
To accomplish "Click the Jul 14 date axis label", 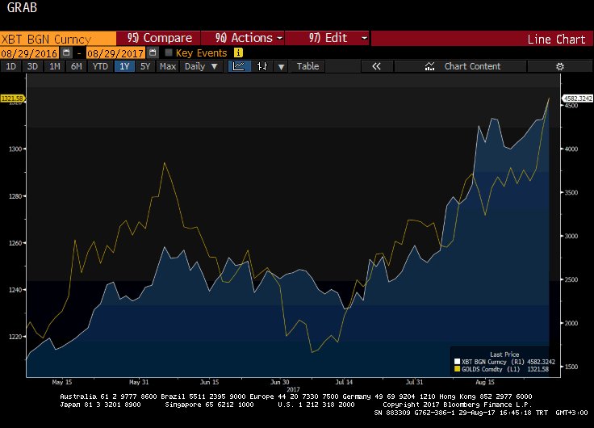I will pyautogui.click(x=344, y=382).
